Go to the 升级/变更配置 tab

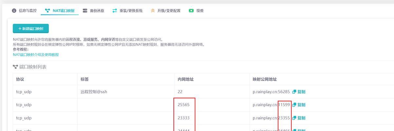click(166, 11)
